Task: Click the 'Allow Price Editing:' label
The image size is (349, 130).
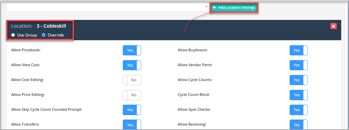Action: pos(28,95)
